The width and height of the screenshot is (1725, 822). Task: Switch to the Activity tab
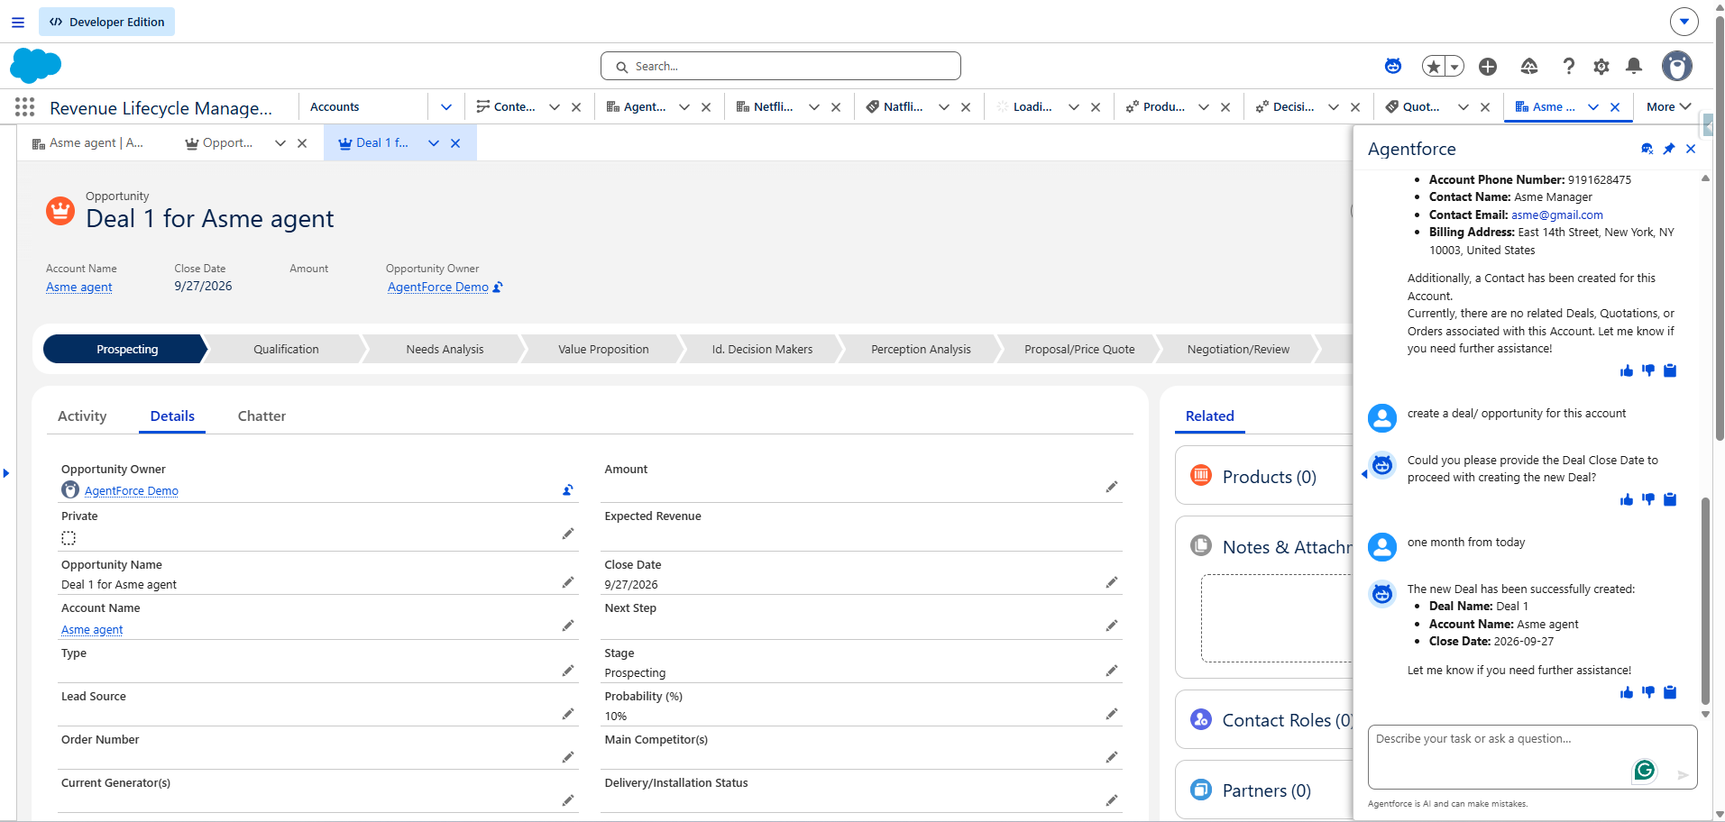click(82, 416)
